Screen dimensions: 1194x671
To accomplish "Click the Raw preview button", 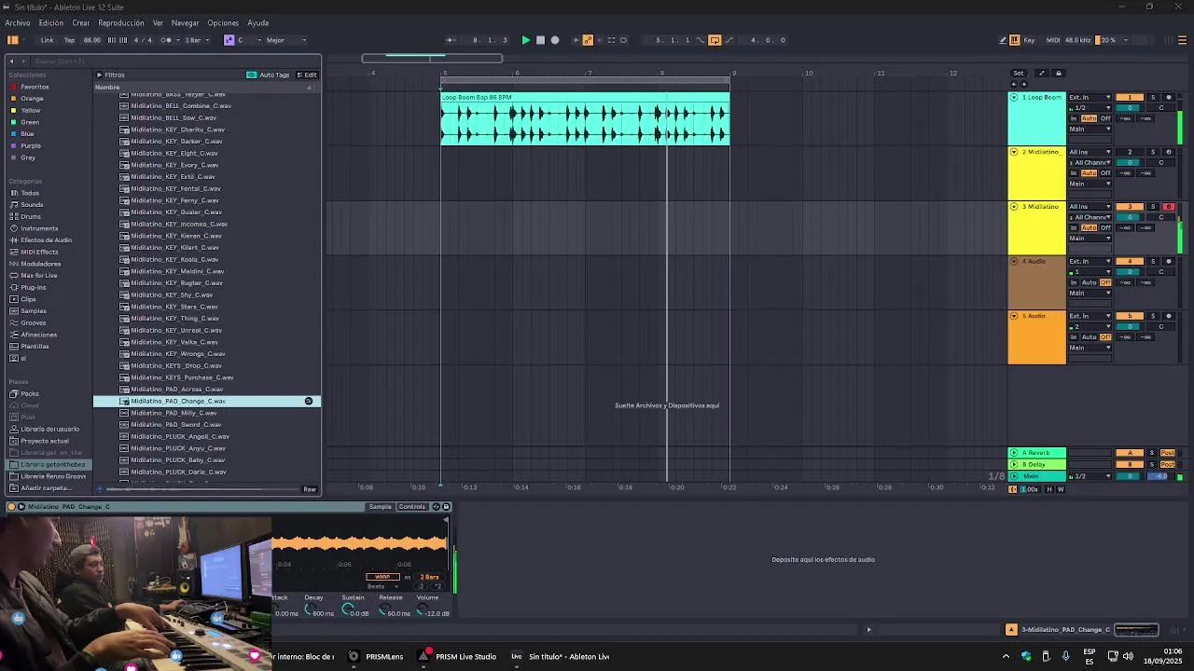I will tap(310, 489).
